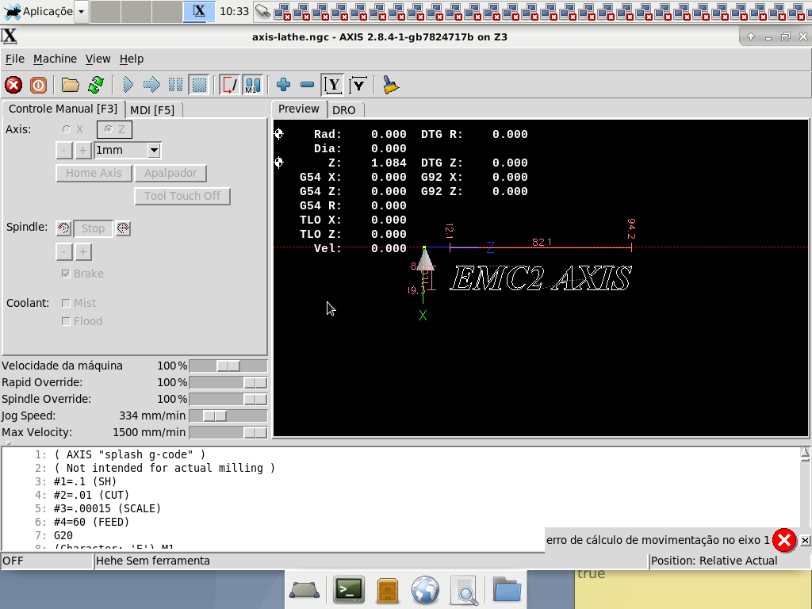Image resolution: width=812 pixels, height=609 pixels.
Task: Click the Tool Touch Off button
Action: (x=182, y=196)
